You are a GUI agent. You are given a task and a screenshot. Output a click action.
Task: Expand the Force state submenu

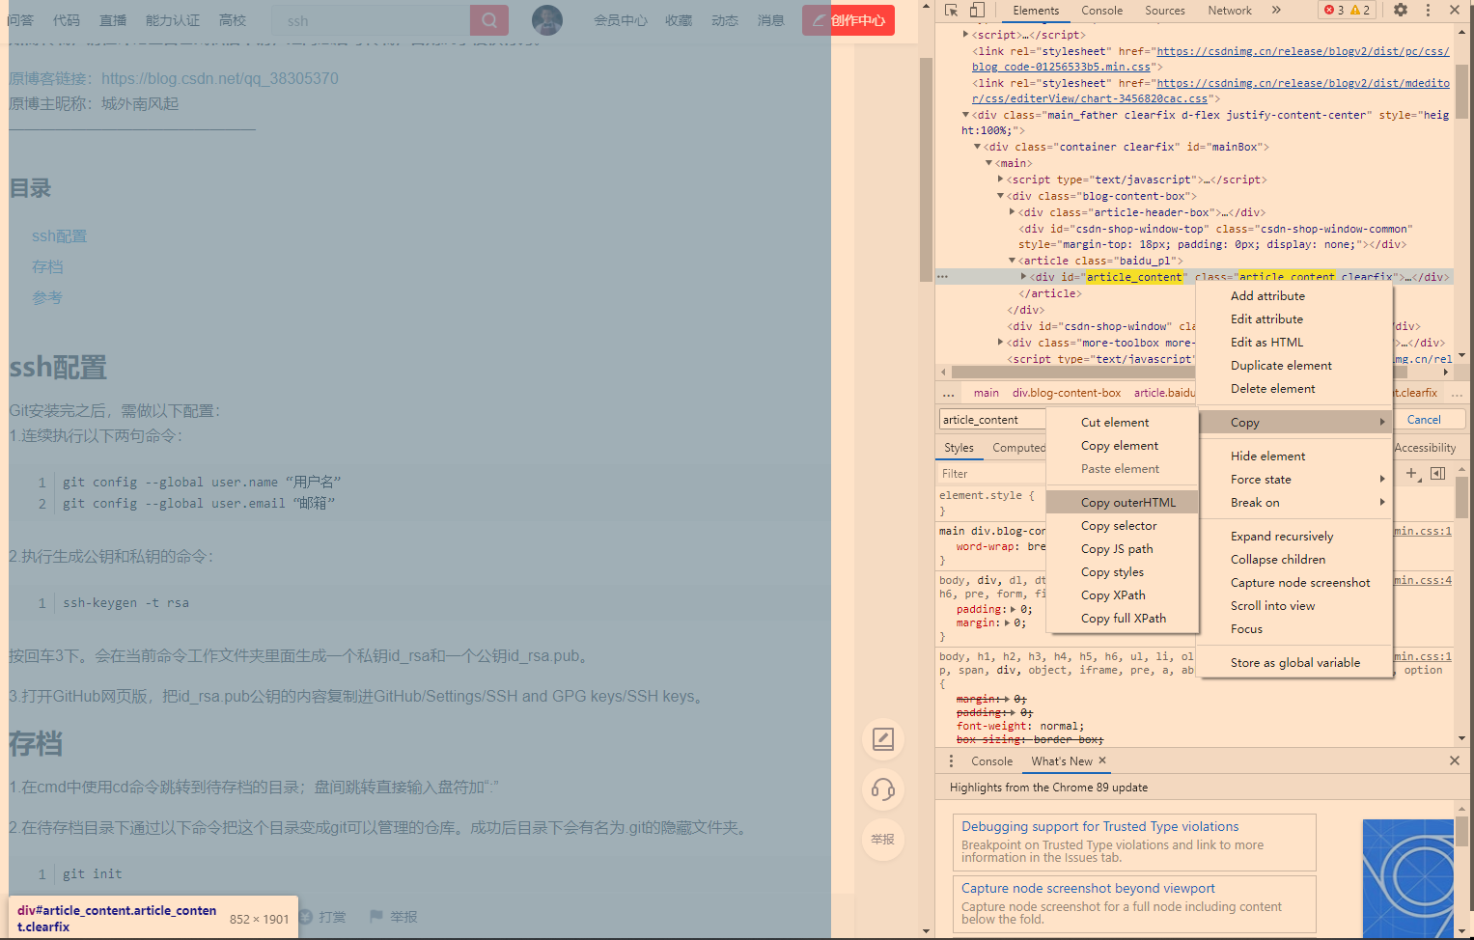[x=1294, y=480]
